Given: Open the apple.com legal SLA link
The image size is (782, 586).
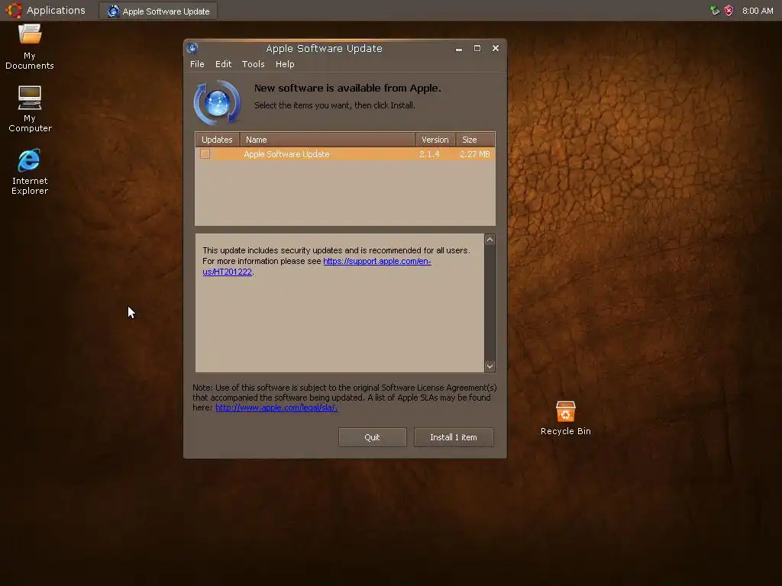Looking at the screenshot, I should pyautogui.click(x=276, y=407).
